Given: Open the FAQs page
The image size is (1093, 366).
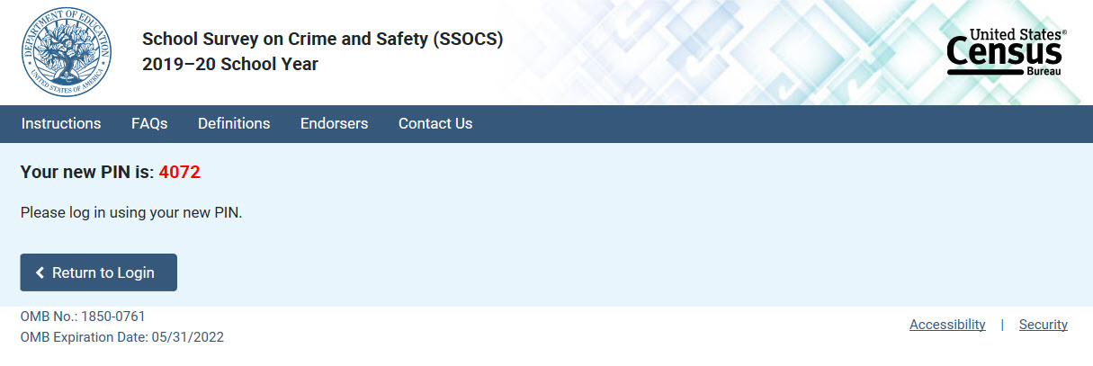Looking at the screenshot, I should (149, 123).
